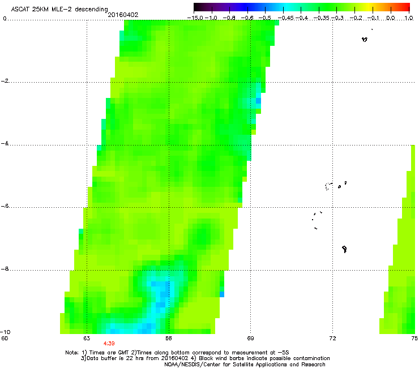Viewport: 419px width, 368px height.
Task: Click the latitude axis label -4
Action: [x=5, y=143]
